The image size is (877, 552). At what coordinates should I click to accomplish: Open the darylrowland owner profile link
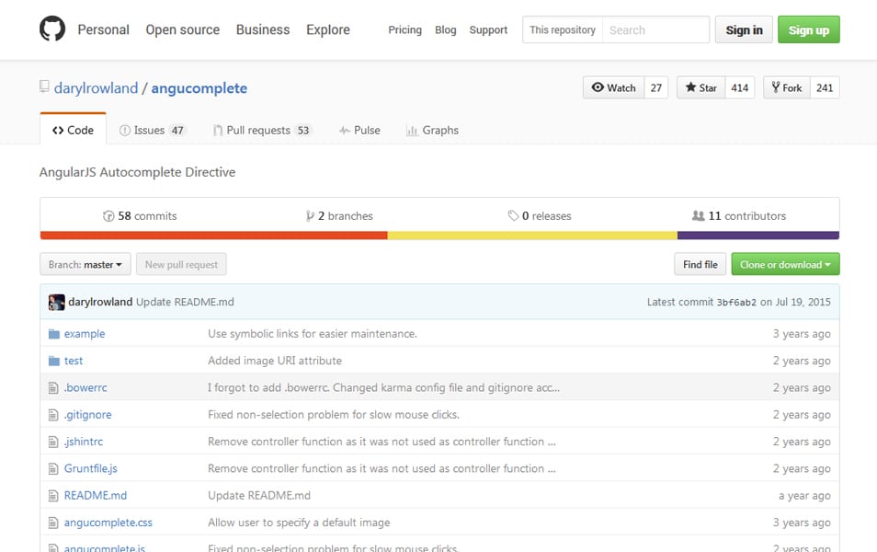point(96,88)
